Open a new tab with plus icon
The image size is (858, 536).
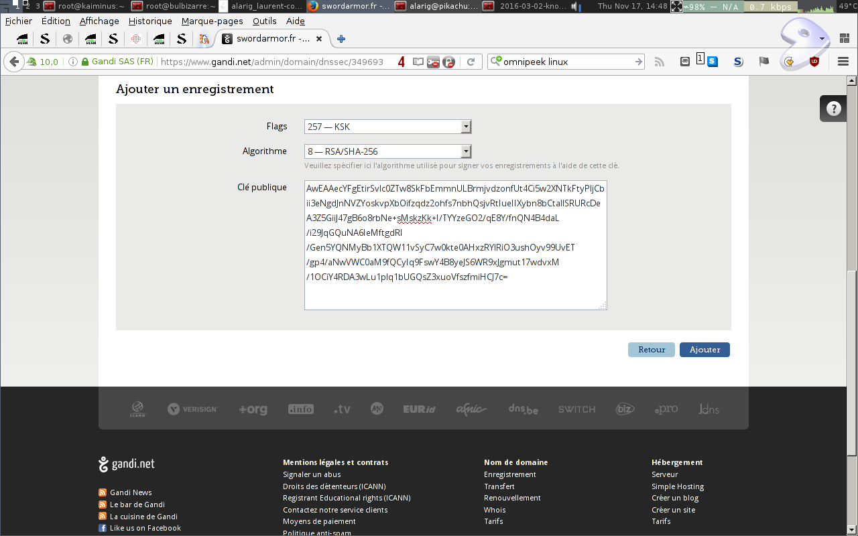pyautogui.click(x=341, y=39)
